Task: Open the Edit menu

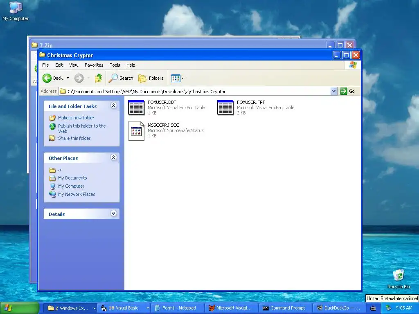Action: click(59, 65)
